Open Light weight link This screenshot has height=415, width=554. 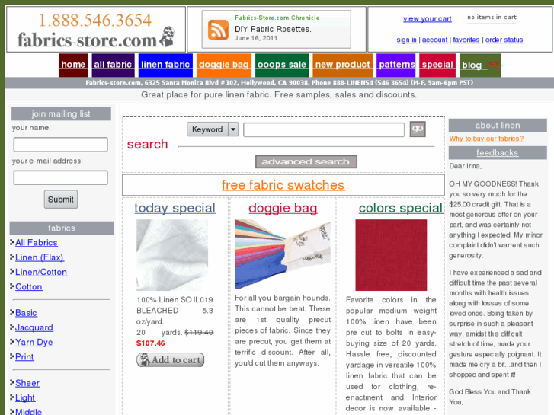tap(25, 397)
